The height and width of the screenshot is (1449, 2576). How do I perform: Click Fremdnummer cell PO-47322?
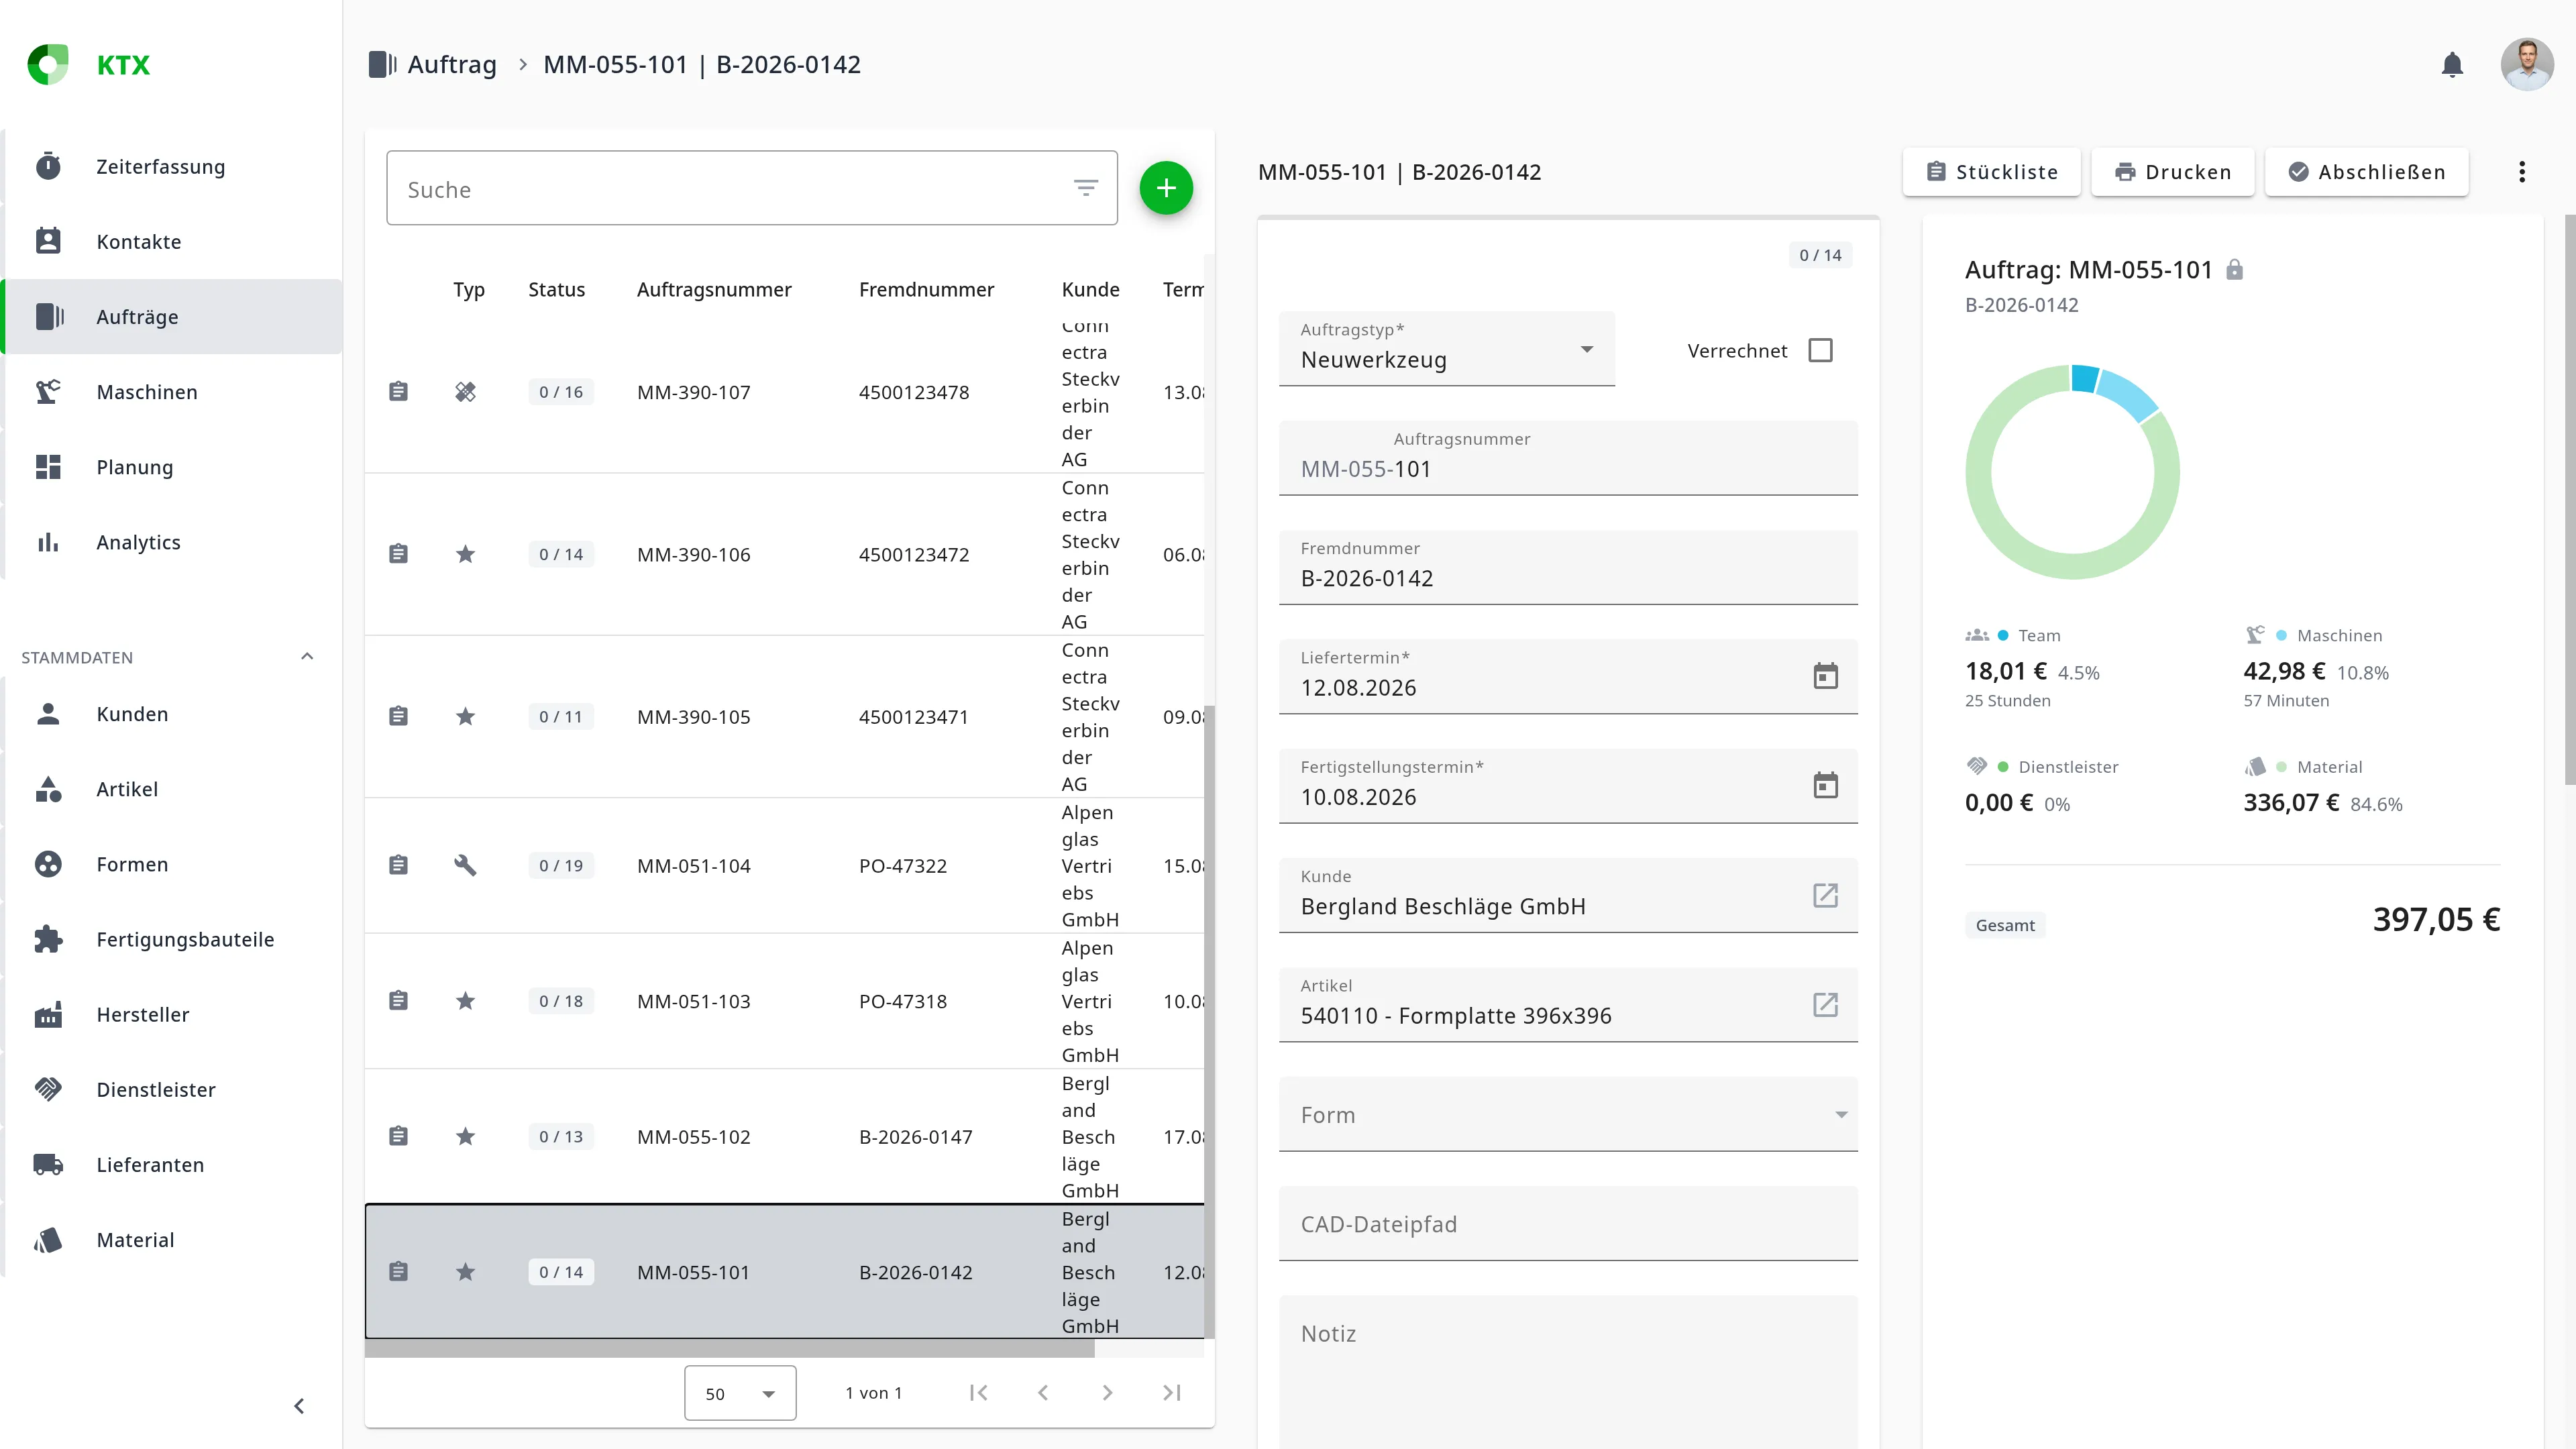(x=903, y=866)
